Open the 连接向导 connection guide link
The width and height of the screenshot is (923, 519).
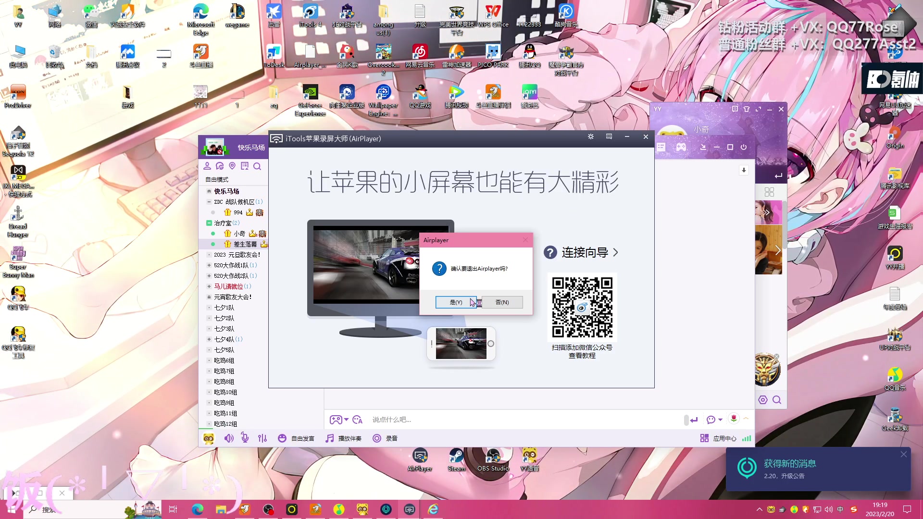(x=585, y=252)
